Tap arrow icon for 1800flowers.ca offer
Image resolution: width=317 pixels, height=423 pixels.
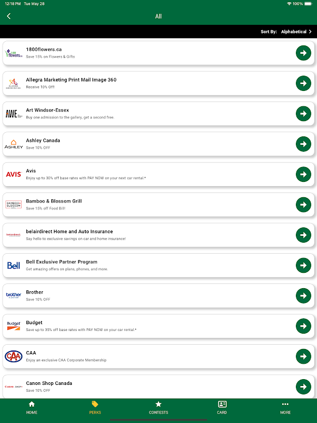303,53
